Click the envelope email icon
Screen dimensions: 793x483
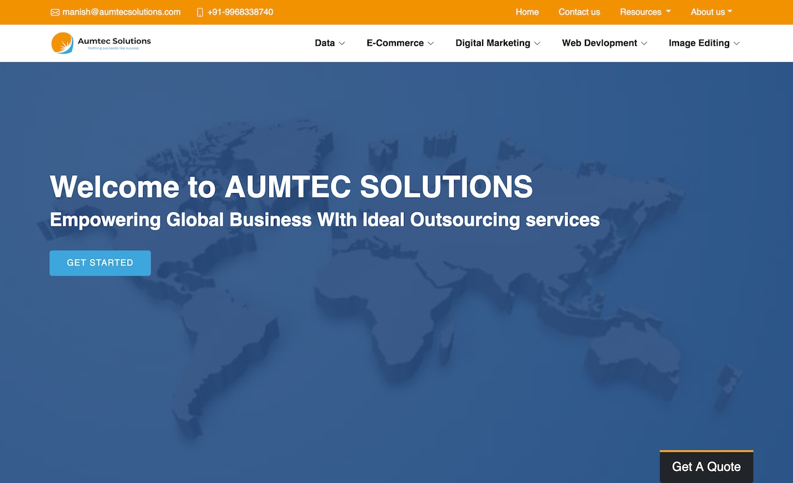55,12
